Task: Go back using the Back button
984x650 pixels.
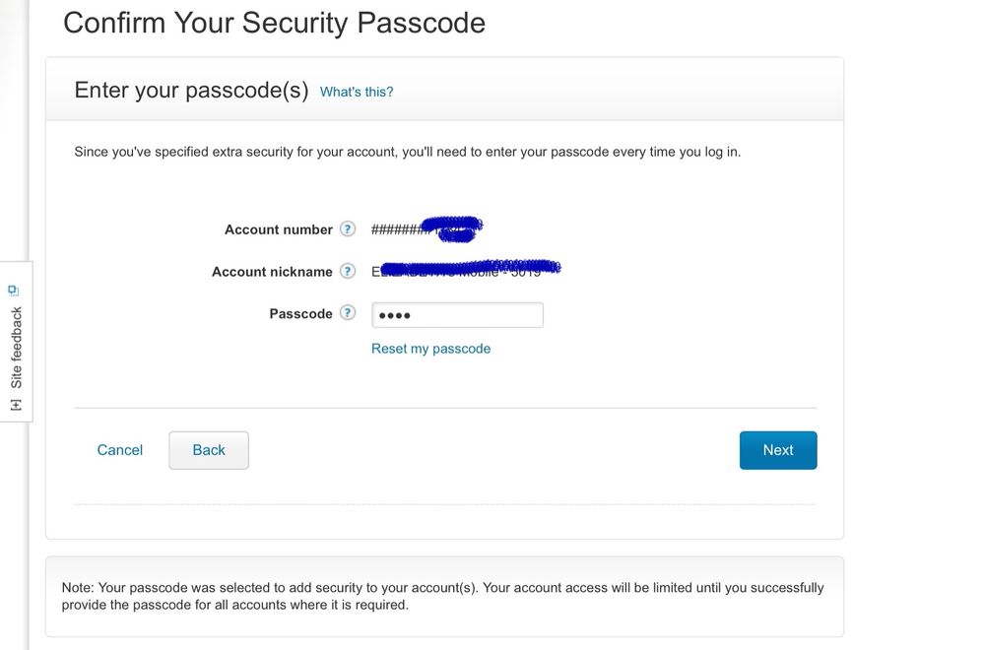Action: (x=209, y=450)
